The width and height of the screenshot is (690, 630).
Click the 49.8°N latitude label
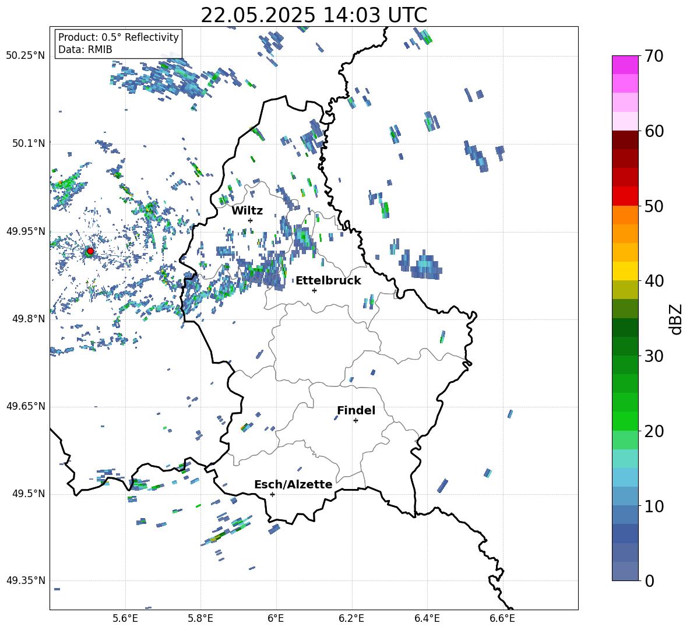(x=28, y=319)
